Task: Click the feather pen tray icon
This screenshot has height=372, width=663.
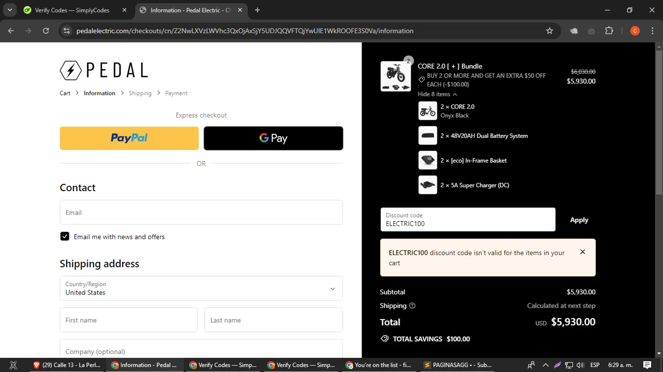Action: click(x=557, y=365)
